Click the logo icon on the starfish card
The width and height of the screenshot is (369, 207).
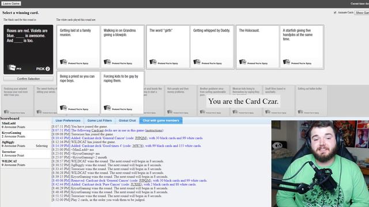(x=287, y=62)
